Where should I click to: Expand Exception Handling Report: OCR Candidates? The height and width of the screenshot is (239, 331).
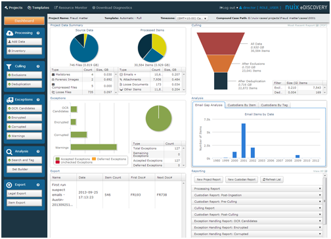pos(257,221)
